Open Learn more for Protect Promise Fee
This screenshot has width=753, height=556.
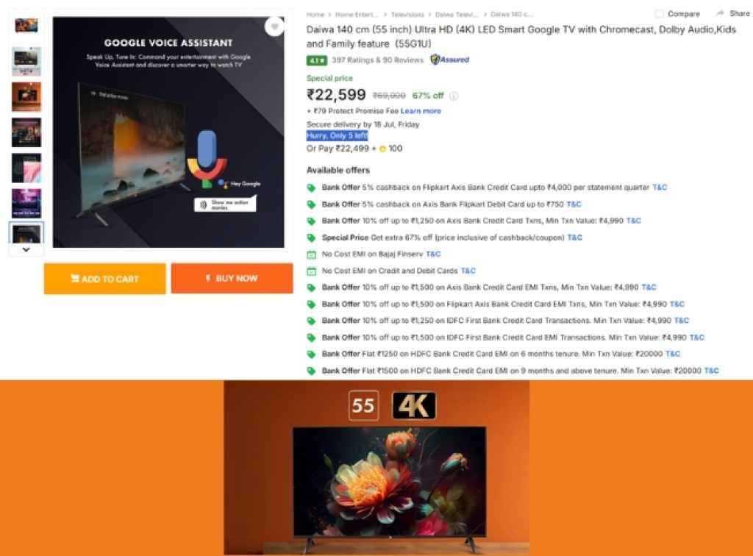421,111
